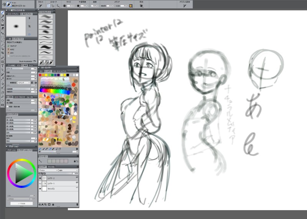The image size is (307, 219).
Task: Select the mixer Zoom magnifier icon
Action: pos(57,149)
